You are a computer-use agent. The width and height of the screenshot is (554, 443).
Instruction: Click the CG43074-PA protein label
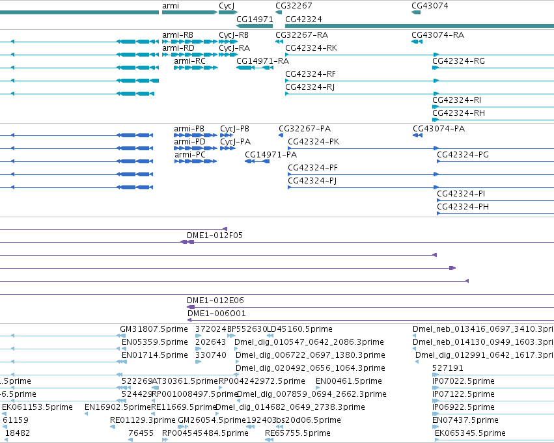439,129
